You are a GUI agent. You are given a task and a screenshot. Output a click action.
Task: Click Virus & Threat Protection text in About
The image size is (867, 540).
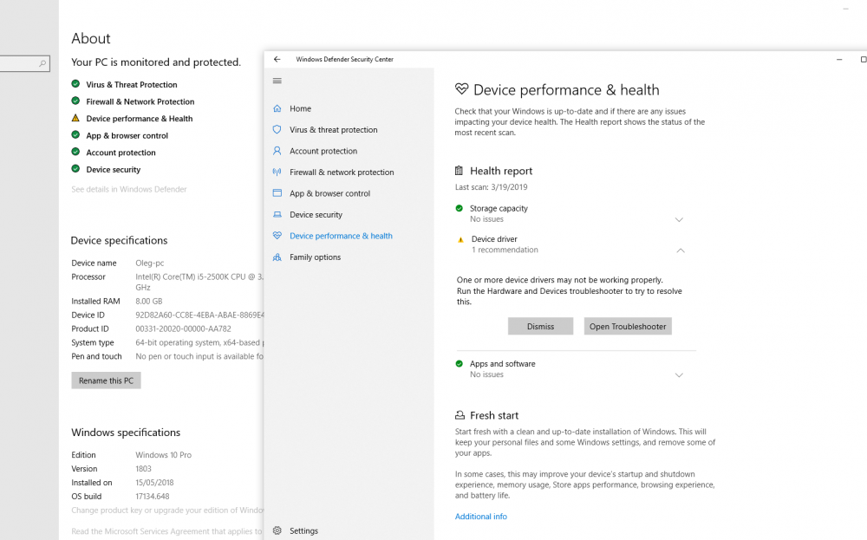132,85
